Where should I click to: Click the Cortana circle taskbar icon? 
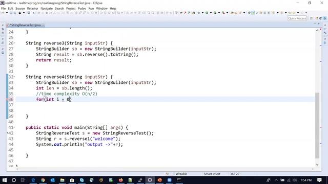(x=14, y=180)
